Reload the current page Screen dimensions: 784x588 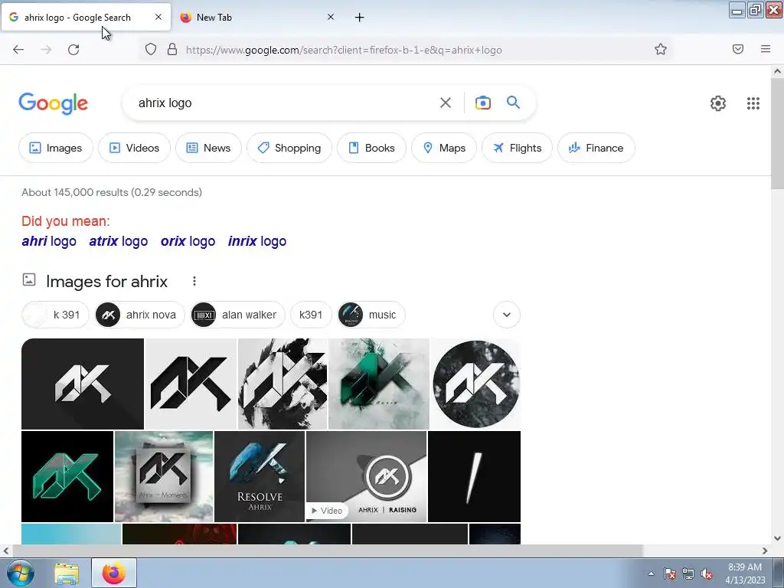[x=73, y=50]
